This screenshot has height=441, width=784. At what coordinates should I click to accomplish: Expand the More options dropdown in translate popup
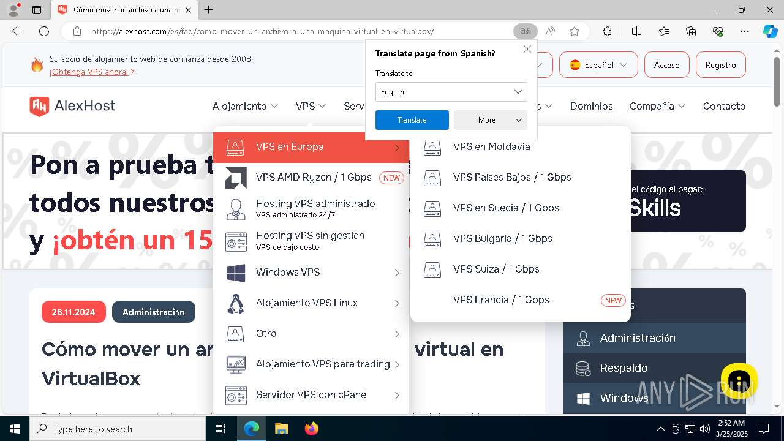491,120
